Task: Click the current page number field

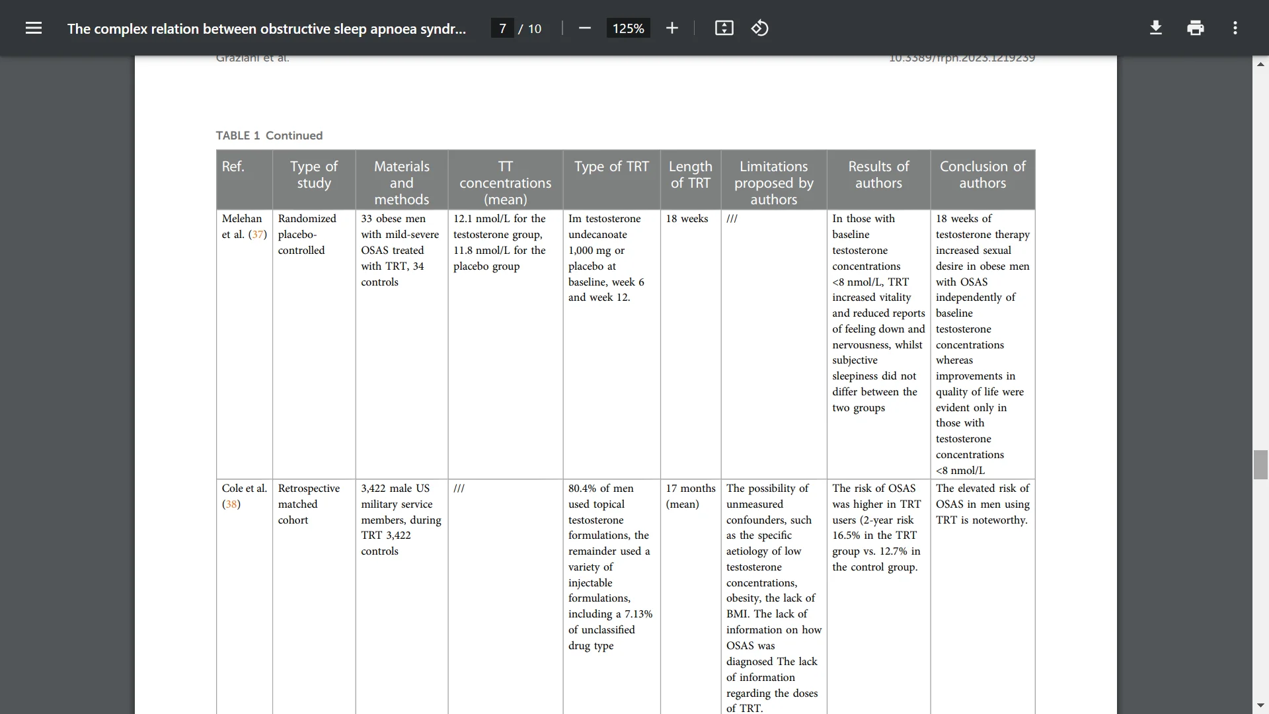Action: pos(502,28)
